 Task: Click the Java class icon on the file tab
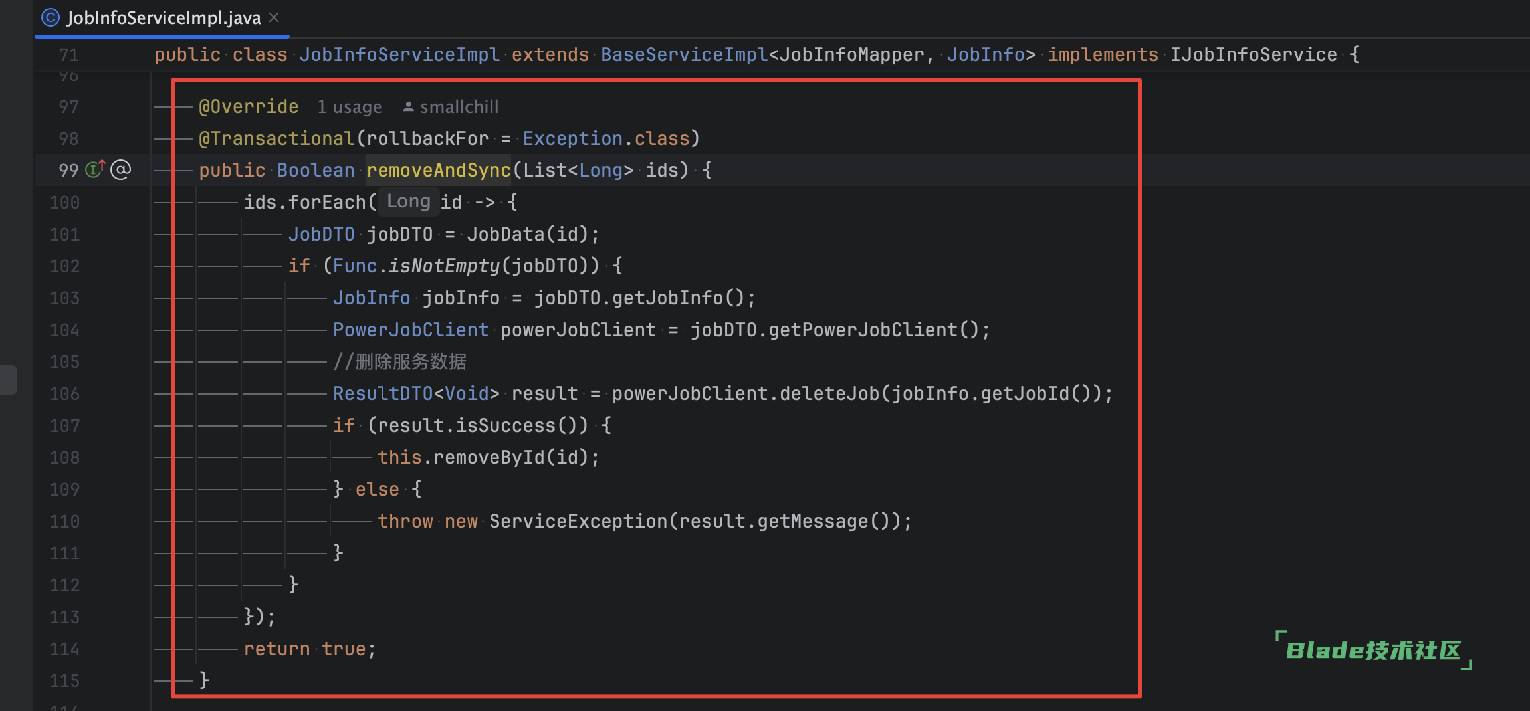pyautogui.click(x=51, y=18)
